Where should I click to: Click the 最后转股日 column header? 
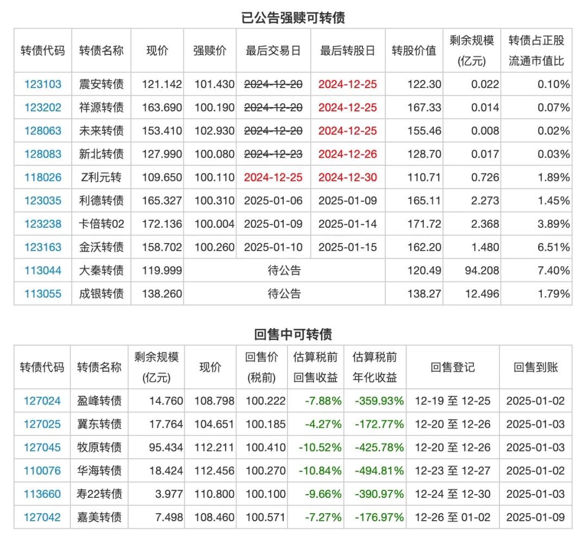point(348,51)
